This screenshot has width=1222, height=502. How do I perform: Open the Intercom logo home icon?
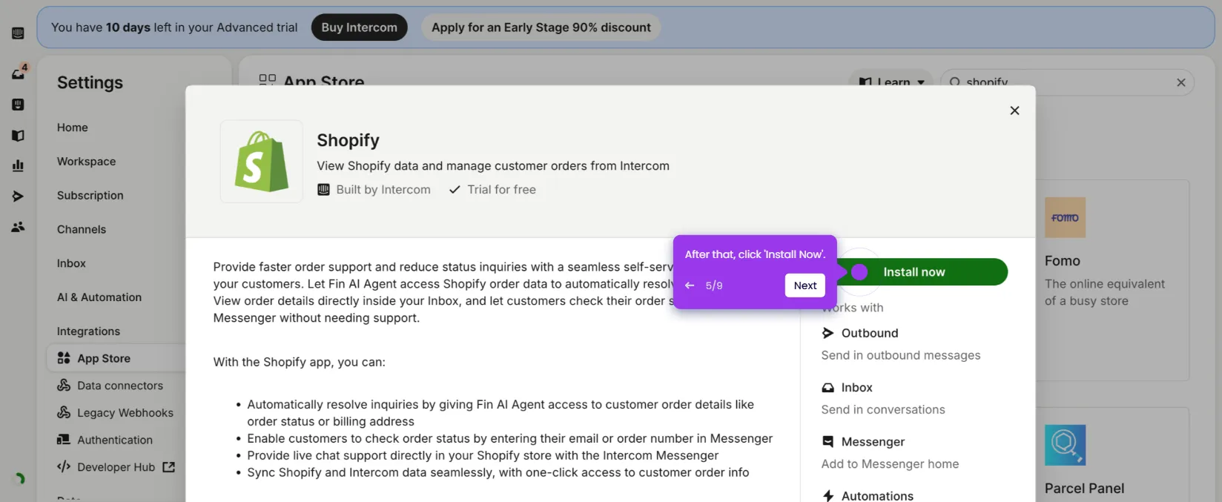(18, 33)
